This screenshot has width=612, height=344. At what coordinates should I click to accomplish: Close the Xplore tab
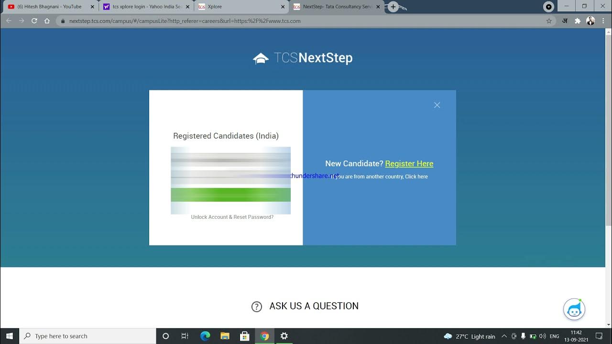click(x=283, y=7)
